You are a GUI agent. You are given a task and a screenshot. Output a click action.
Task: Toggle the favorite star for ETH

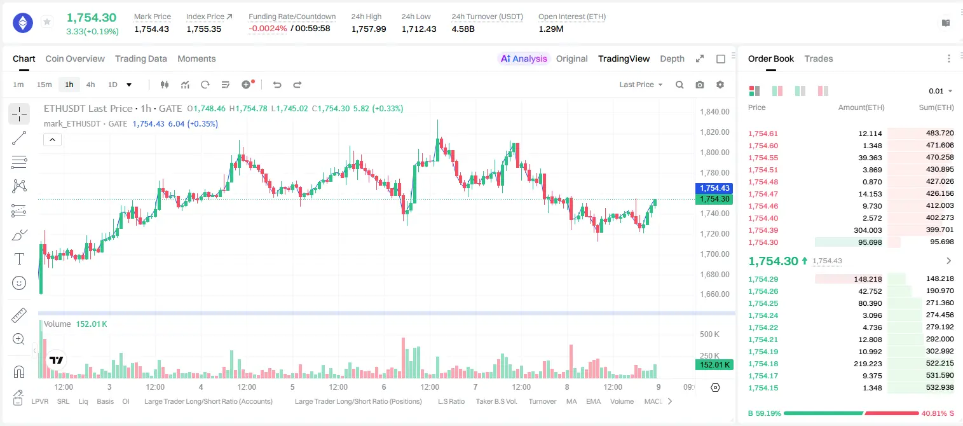(x=47, y=22)
